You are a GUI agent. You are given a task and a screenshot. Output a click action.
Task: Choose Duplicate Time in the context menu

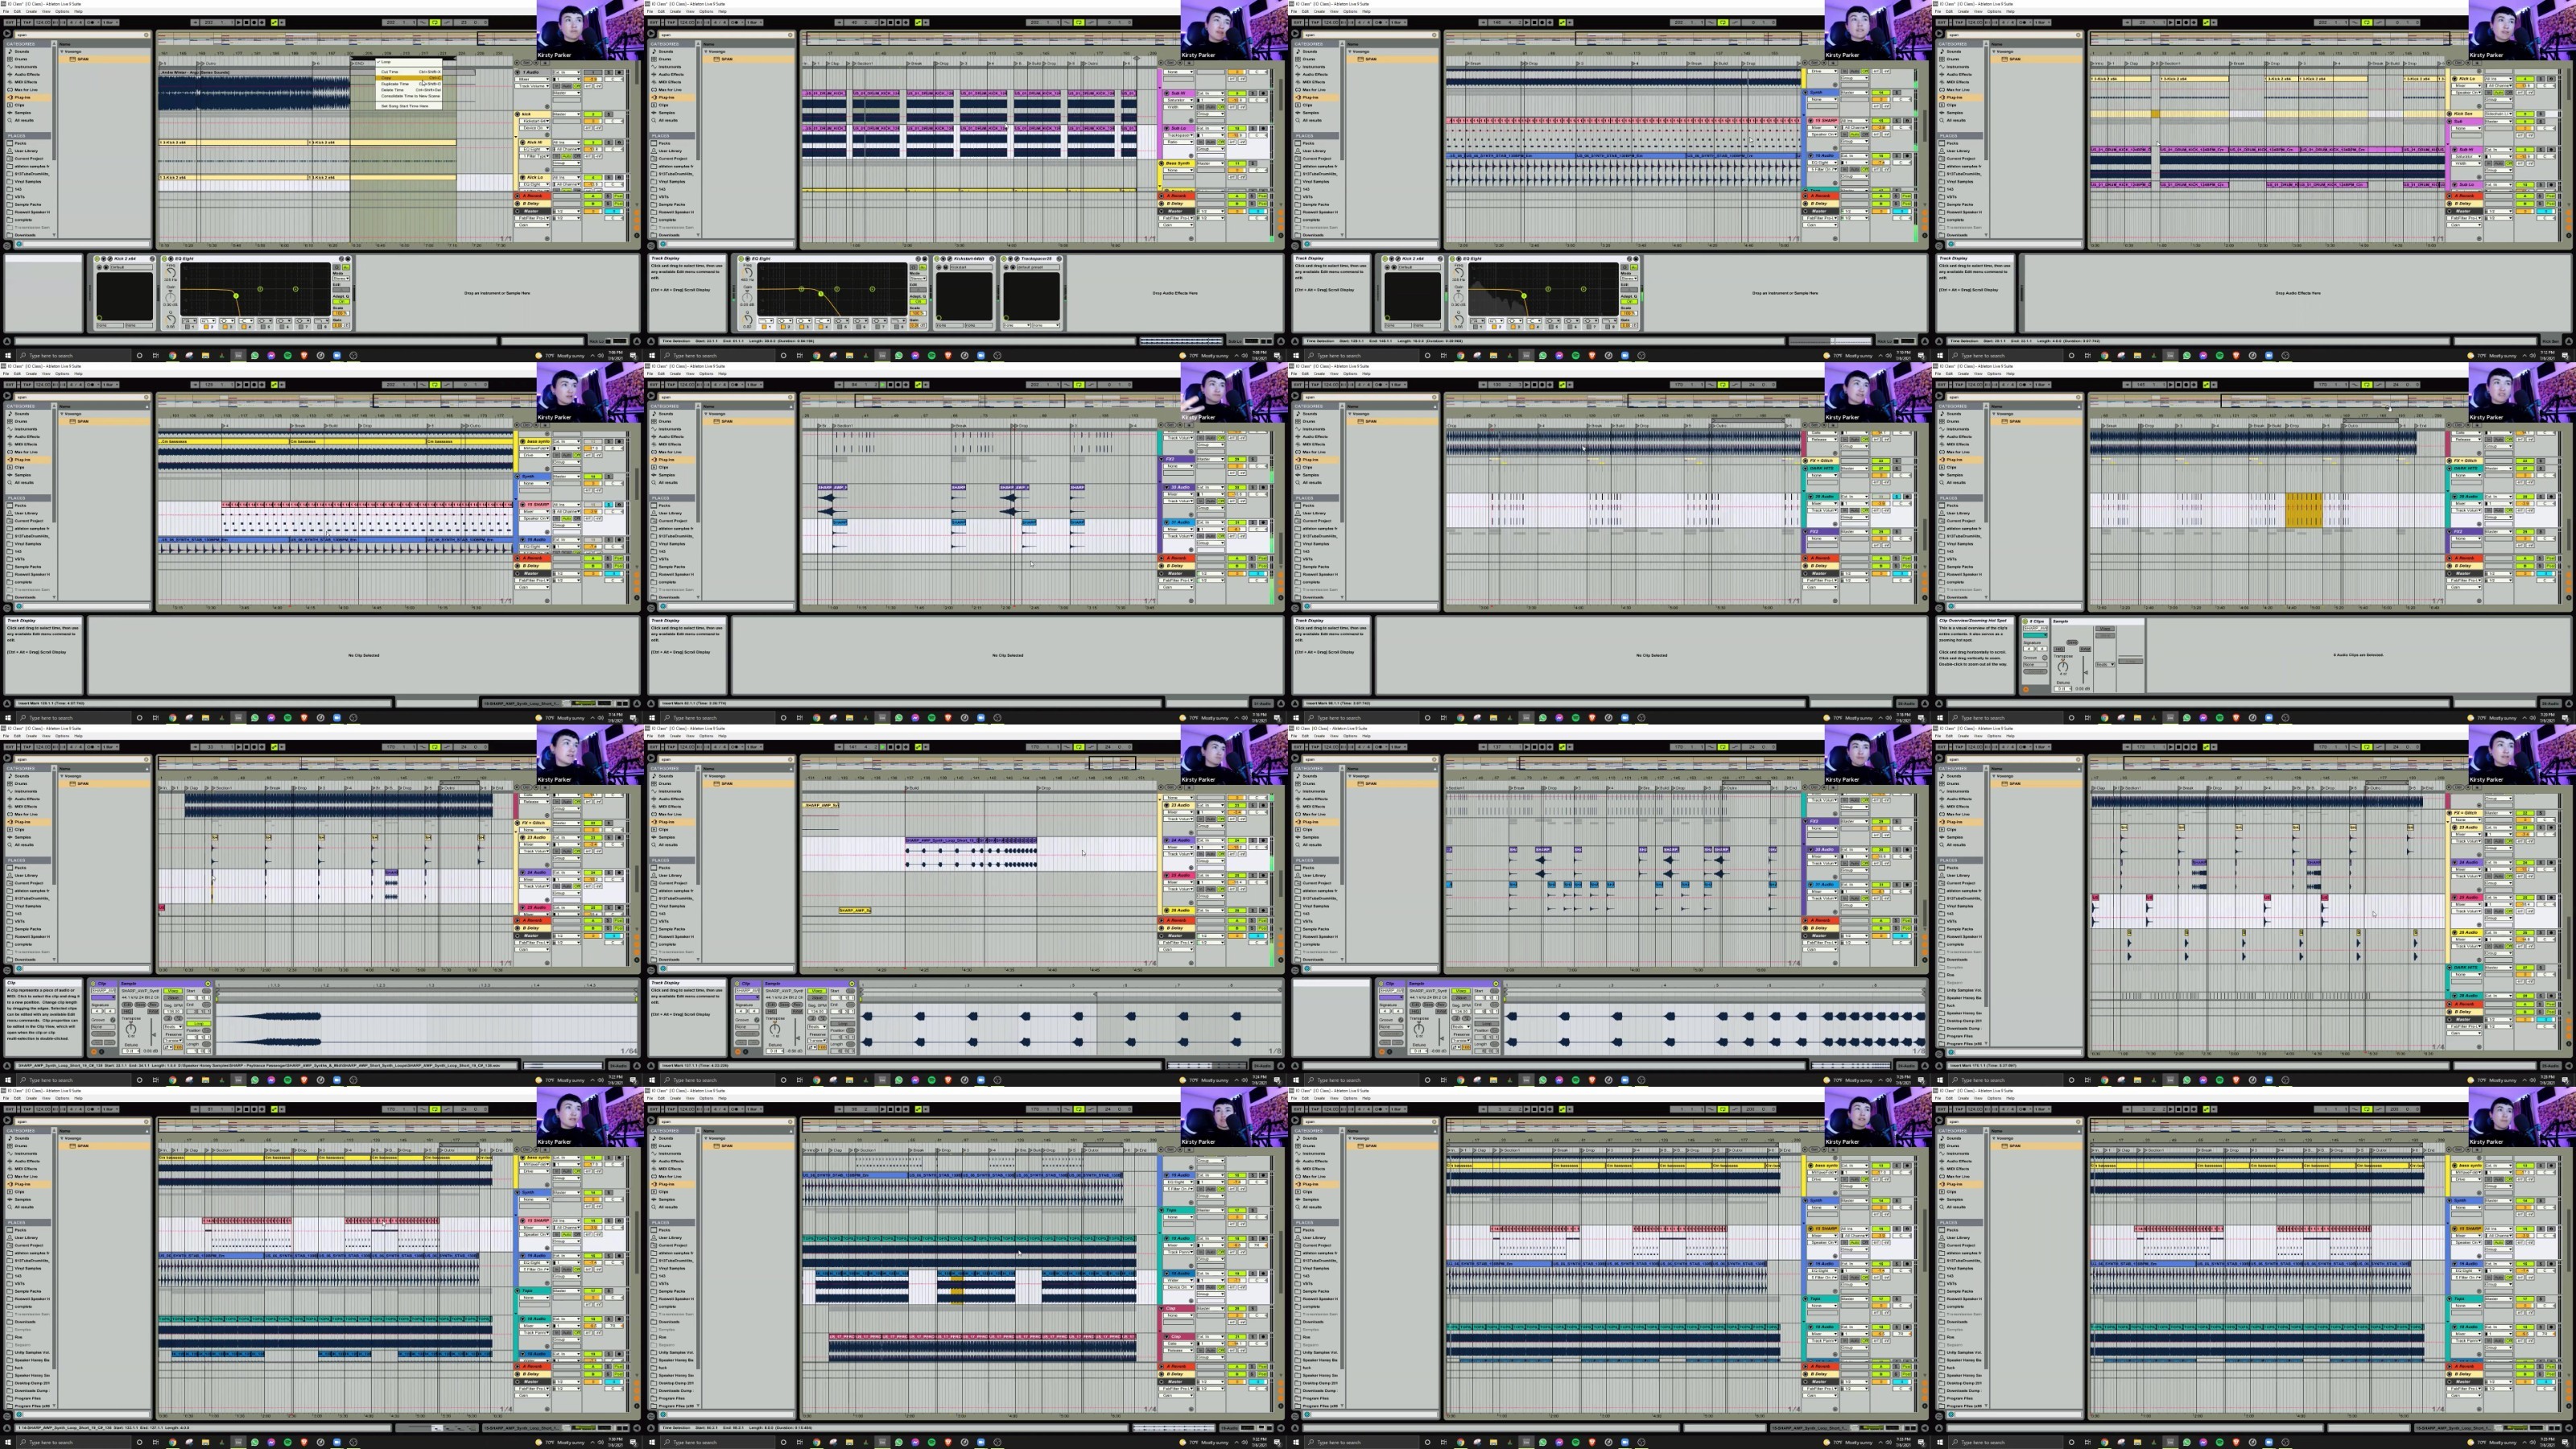[x=409, y=84]
